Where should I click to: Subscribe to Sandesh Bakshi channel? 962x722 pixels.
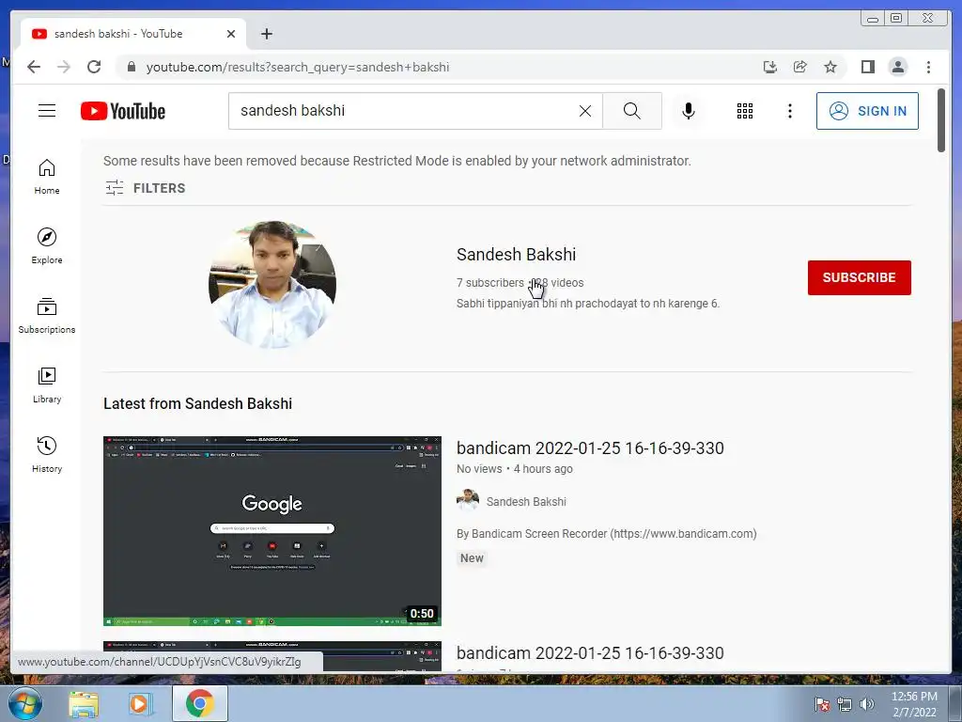(x=859, y=277)
